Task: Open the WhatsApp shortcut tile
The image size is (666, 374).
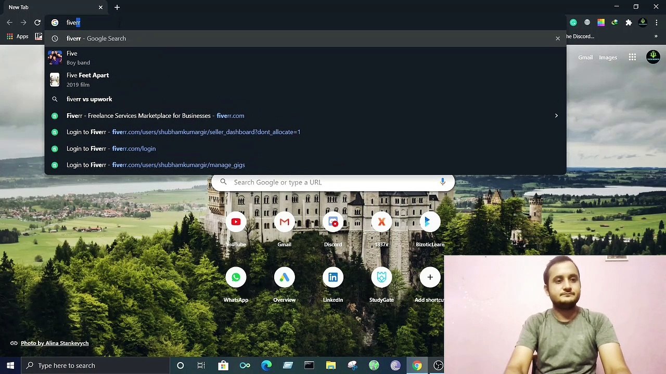Action: (236, 285)
